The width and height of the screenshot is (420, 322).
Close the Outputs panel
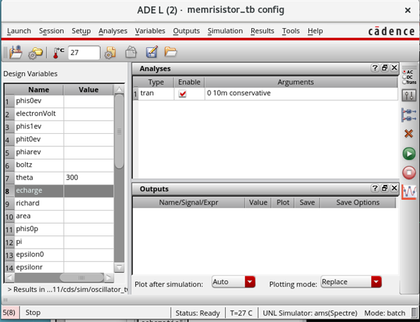coord(394,188)
